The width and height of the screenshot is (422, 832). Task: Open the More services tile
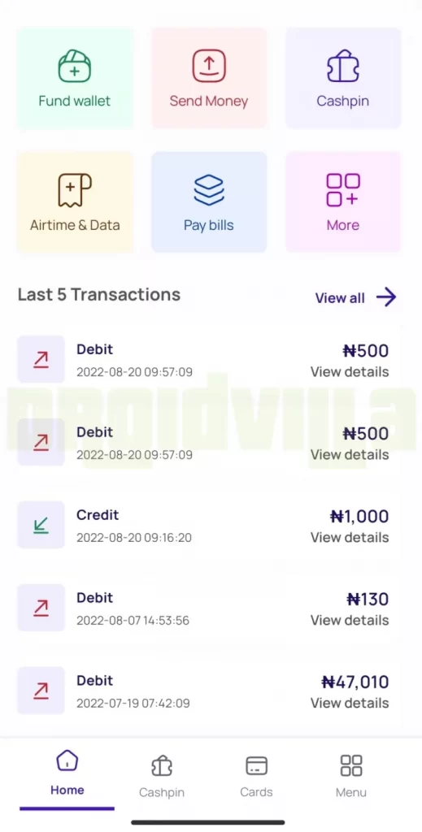343,201
